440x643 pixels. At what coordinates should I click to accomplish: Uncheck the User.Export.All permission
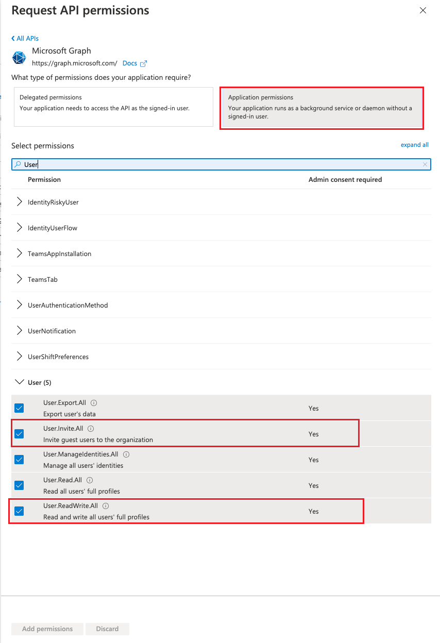point(19,408)
